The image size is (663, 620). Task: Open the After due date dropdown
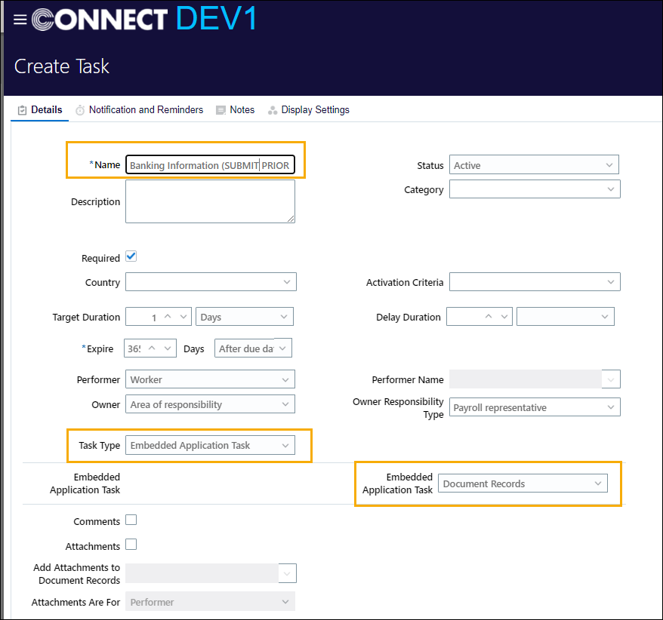(253, 348)
